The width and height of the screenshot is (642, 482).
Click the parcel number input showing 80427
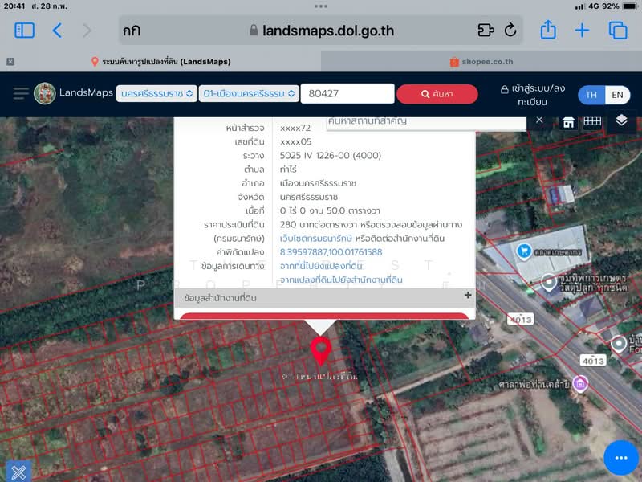347,93
